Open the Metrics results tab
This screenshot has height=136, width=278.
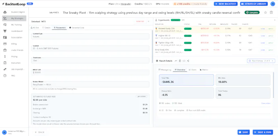coord(204,70)
